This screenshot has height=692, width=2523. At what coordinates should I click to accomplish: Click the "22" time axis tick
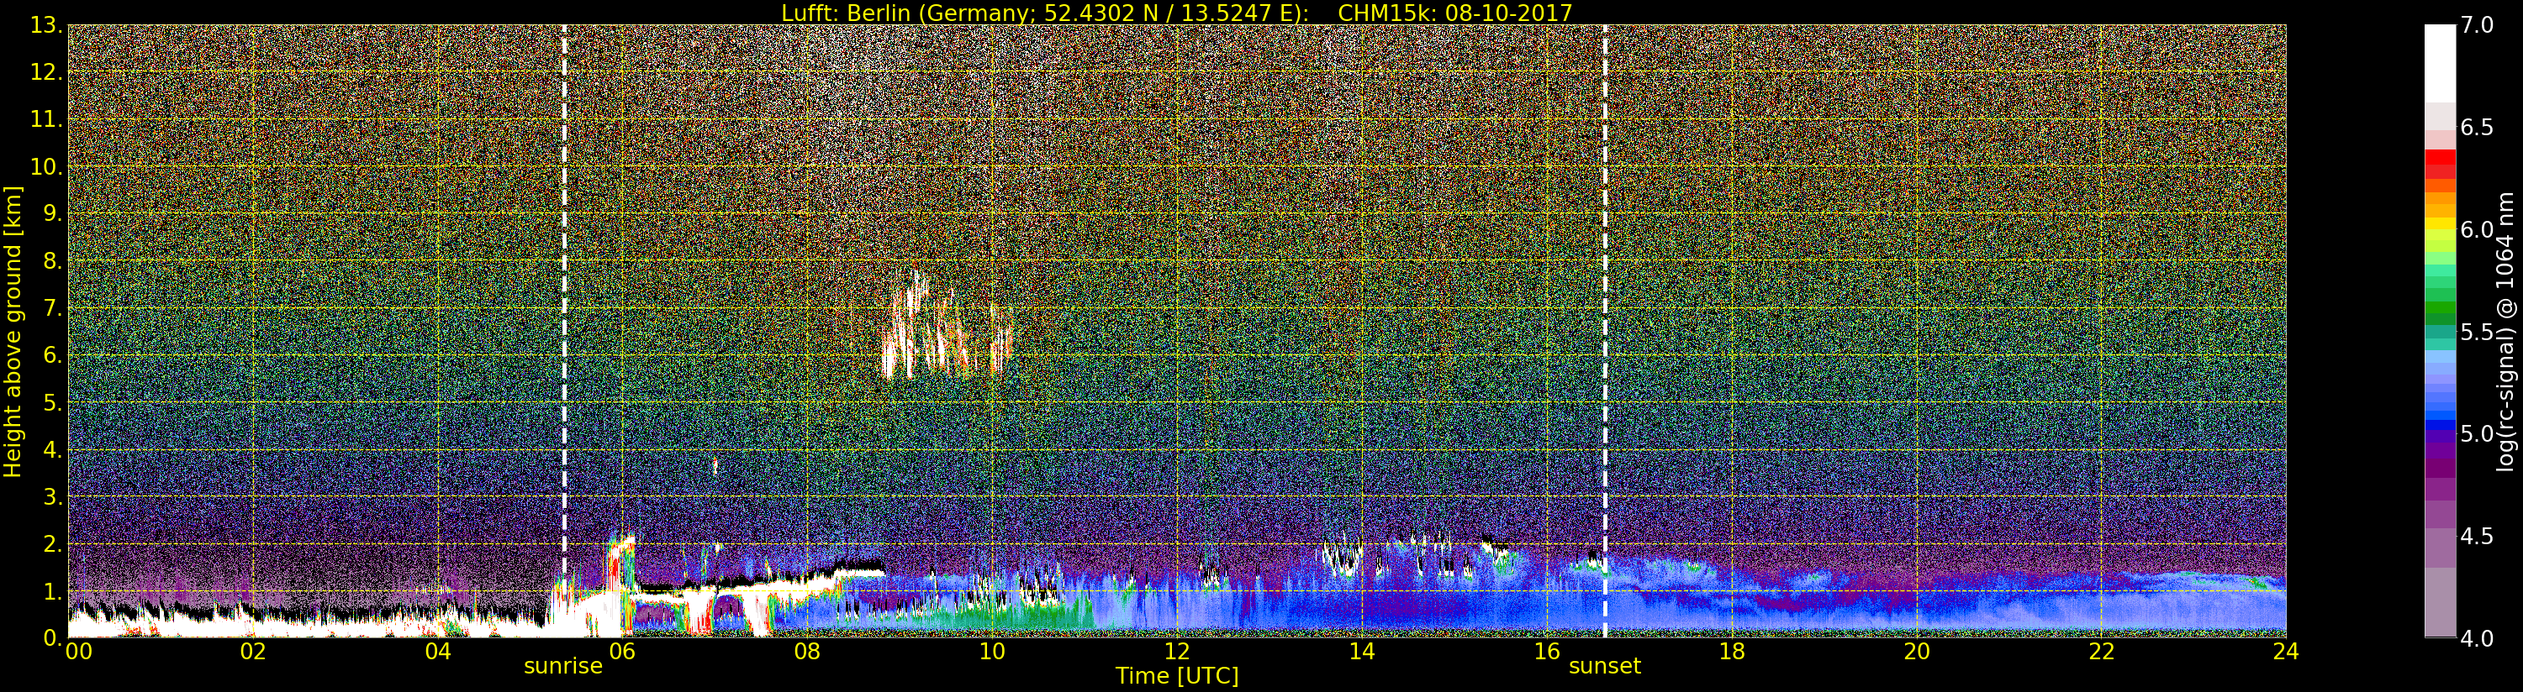click(2102, 652)
